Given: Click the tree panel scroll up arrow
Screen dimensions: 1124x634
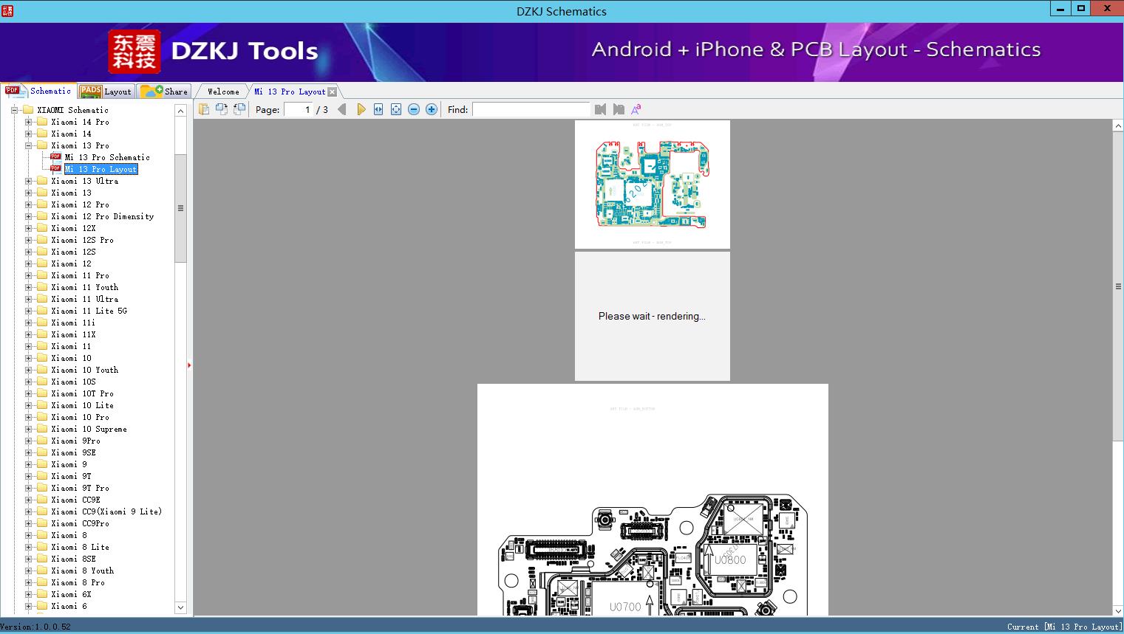Looking at the screenshot, I should click(x=180, y=111).
